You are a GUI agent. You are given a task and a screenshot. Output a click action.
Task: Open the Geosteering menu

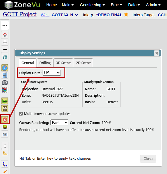[x=92, y=5]
